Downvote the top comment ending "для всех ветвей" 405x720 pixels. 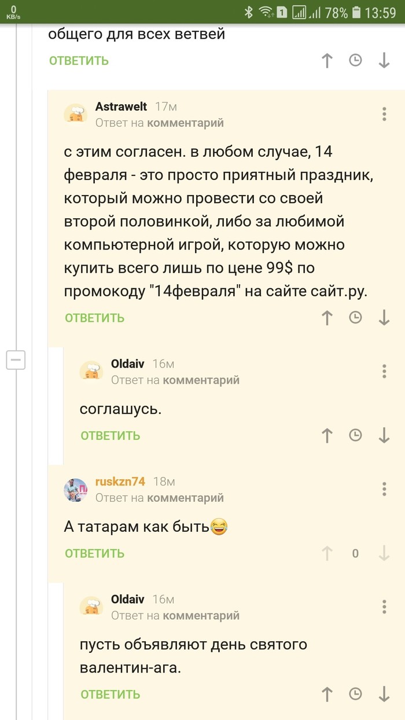tap(384, 61)
